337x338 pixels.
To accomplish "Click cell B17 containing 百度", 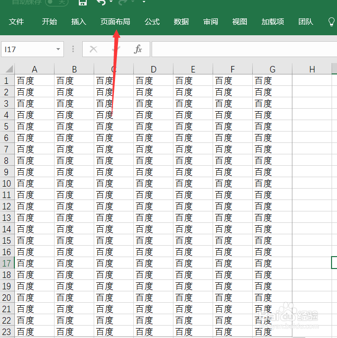I will 74,264.
